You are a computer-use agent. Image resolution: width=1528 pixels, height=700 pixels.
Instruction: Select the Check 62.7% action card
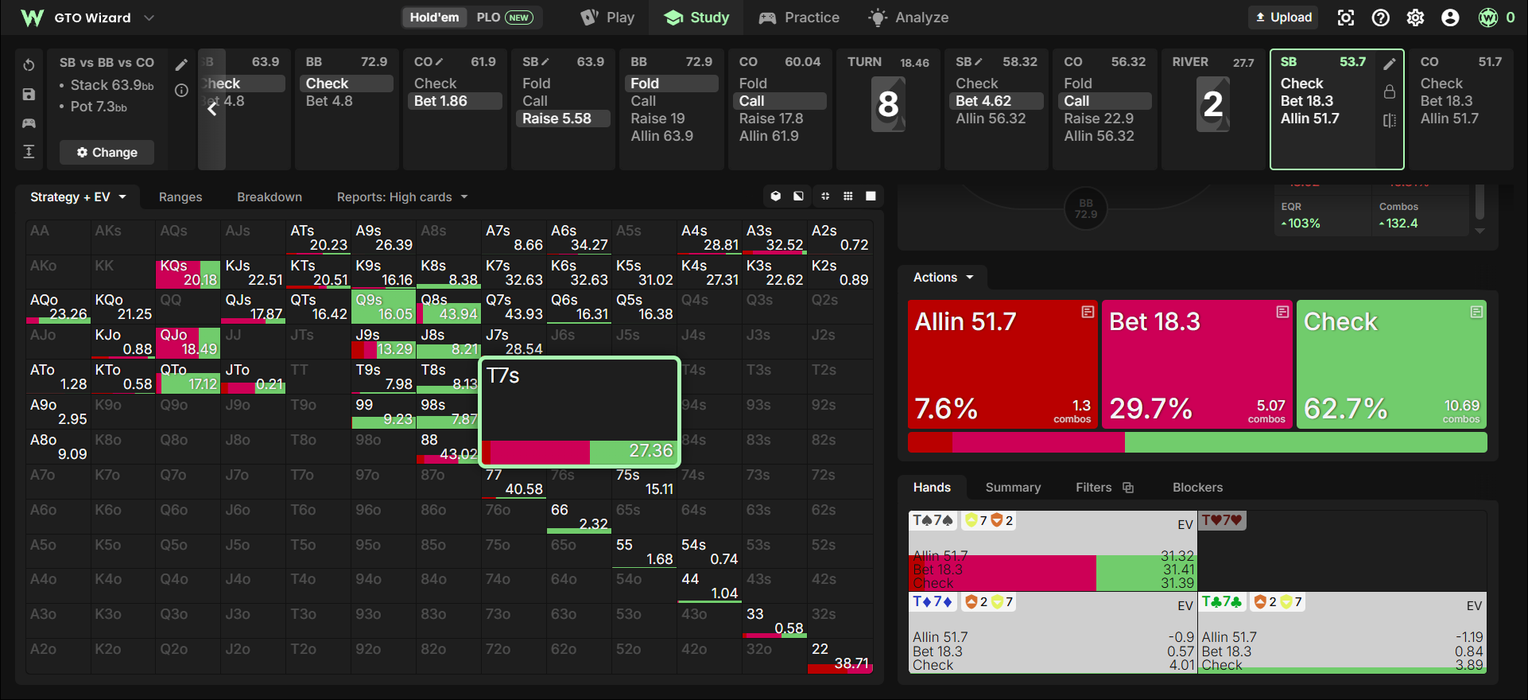pyautogui.click(x=1391, y=365)
